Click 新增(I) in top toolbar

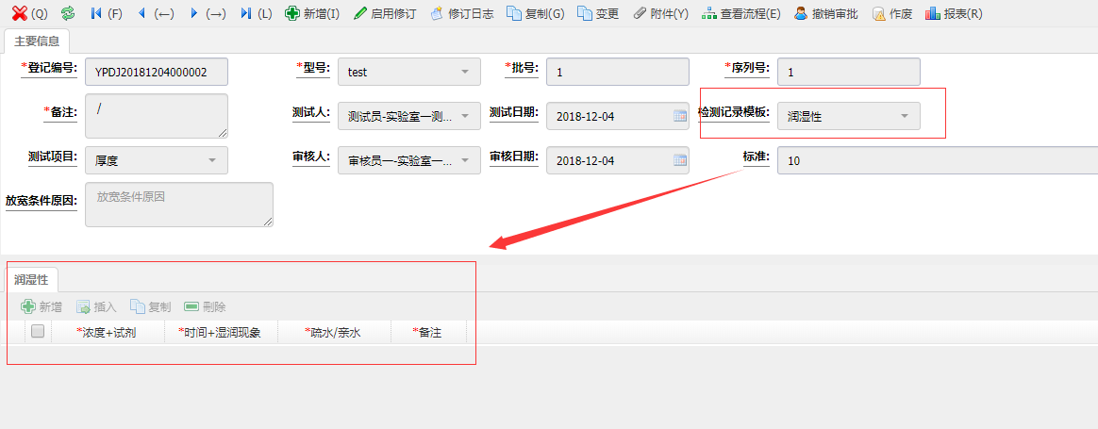click(x=312, y=13)
